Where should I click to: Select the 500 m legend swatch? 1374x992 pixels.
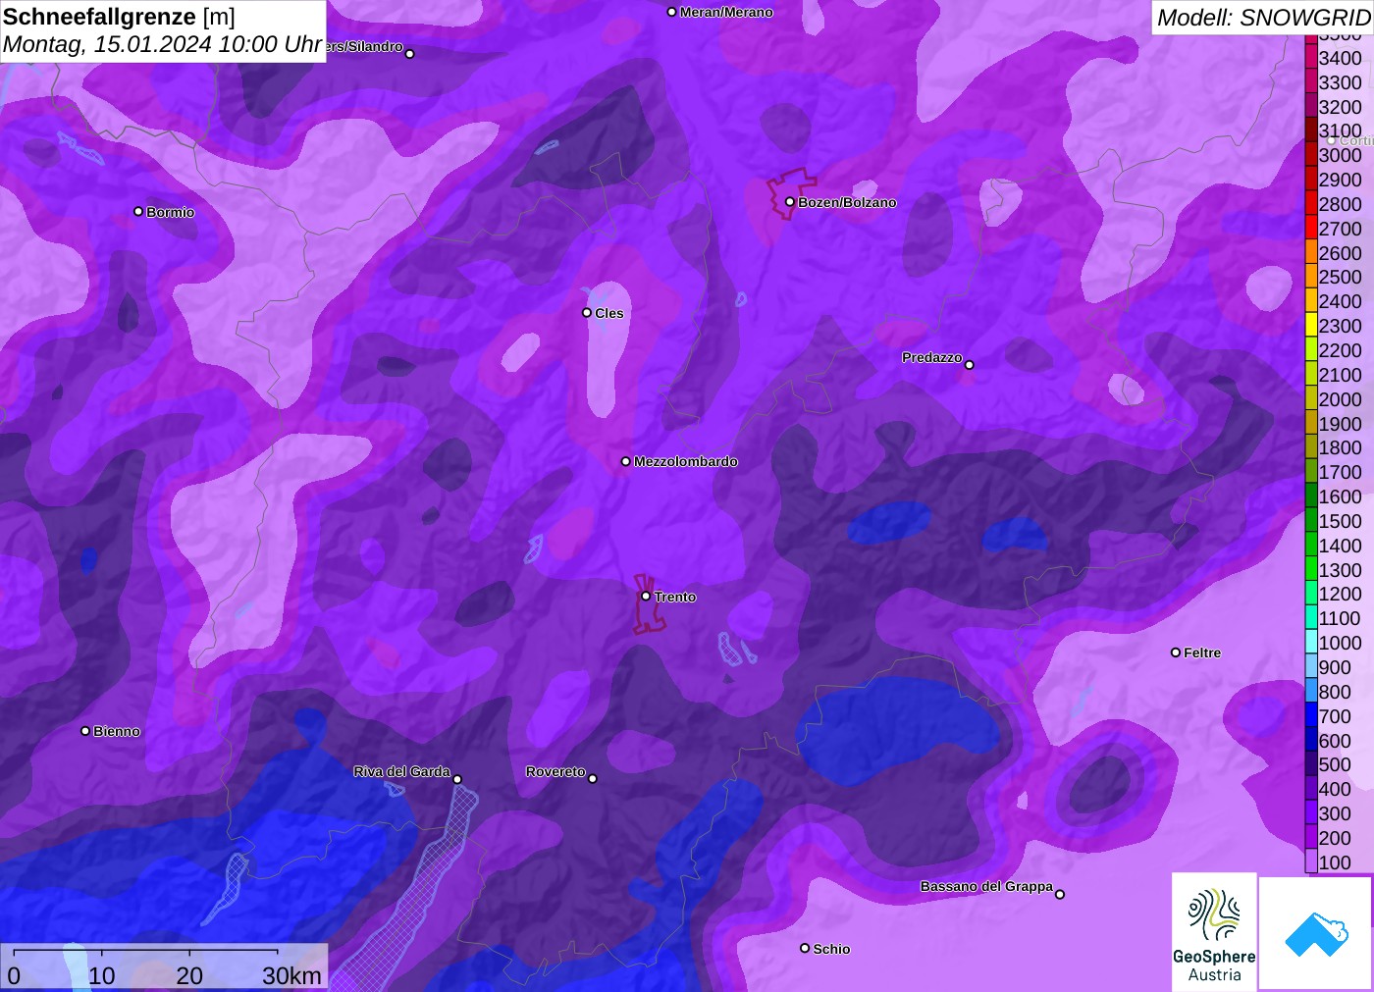pyautogui.click(x=1311, y=764)
